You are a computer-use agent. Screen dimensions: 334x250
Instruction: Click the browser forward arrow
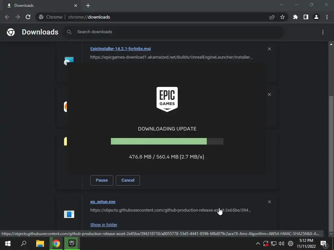18,17
